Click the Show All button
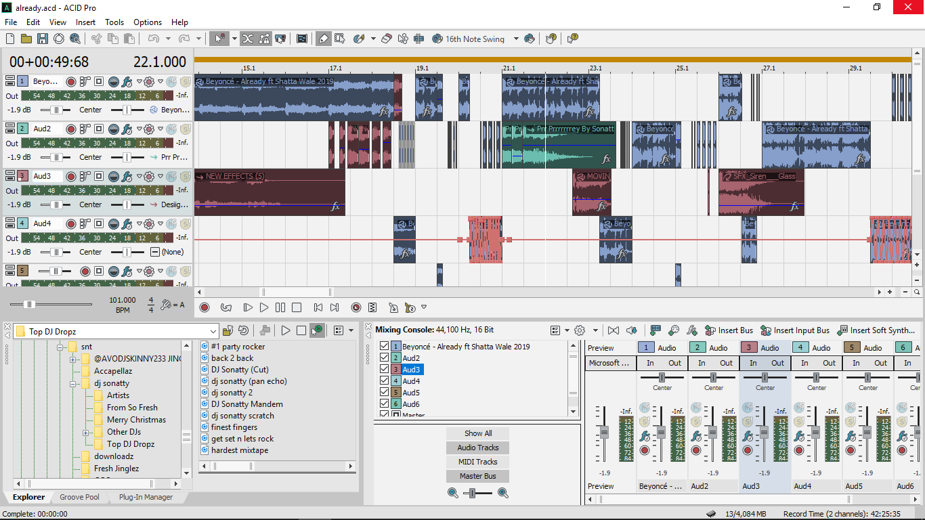 coord(478,433)
